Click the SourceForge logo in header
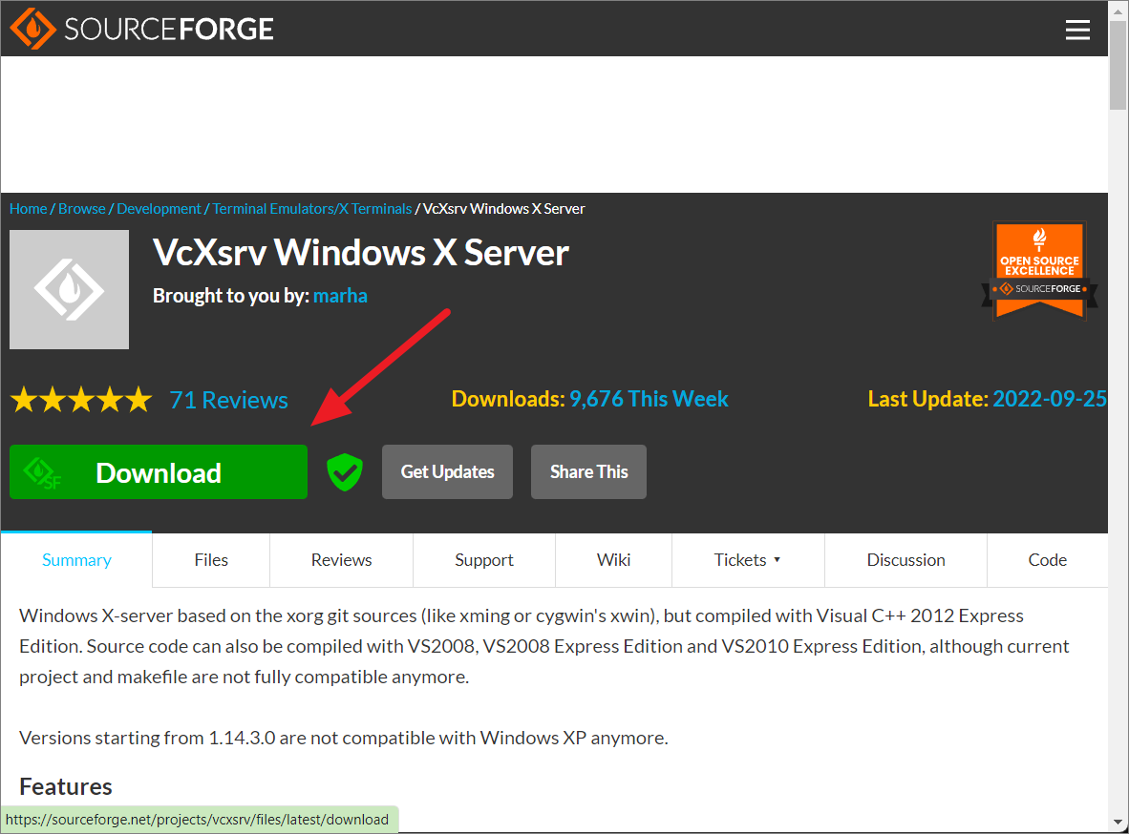 (142, 29)
